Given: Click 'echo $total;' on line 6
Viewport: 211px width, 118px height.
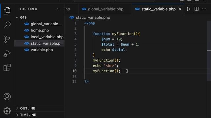Looking at the screenshot, I should click(114, 49).
